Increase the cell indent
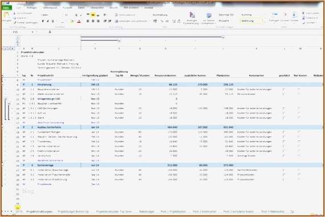 [110, 21]
